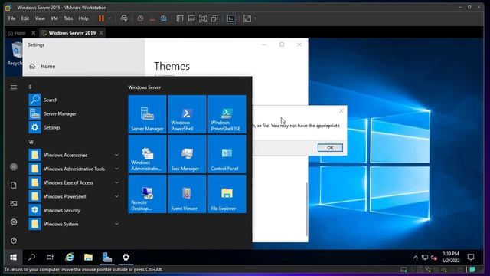Open the power options dropdown next to Pause
The width and height of the screenshot is (490, 276).
tap(109, 18)
